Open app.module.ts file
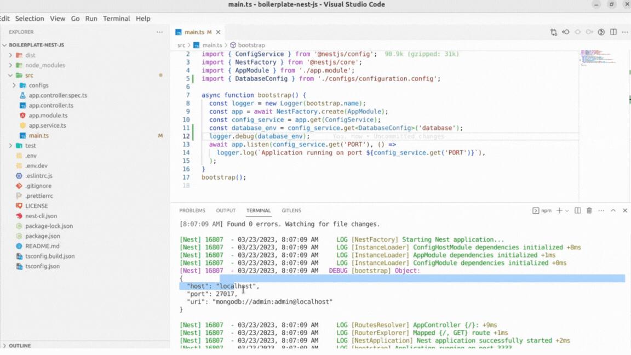Screen dimensions: 631x355 [48, 116]
